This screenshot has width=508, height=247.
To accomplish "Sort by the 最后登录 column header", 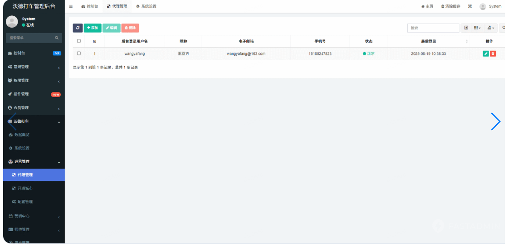I will click(x=428, y=41).
